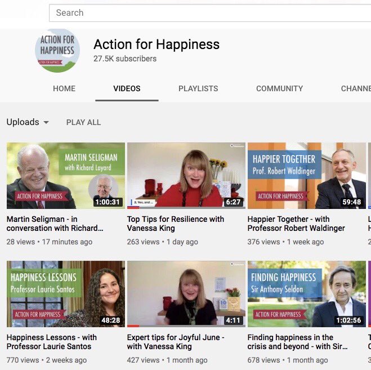
Task: Click red watched-progress bar on Joyful June video
Action: 133,326
